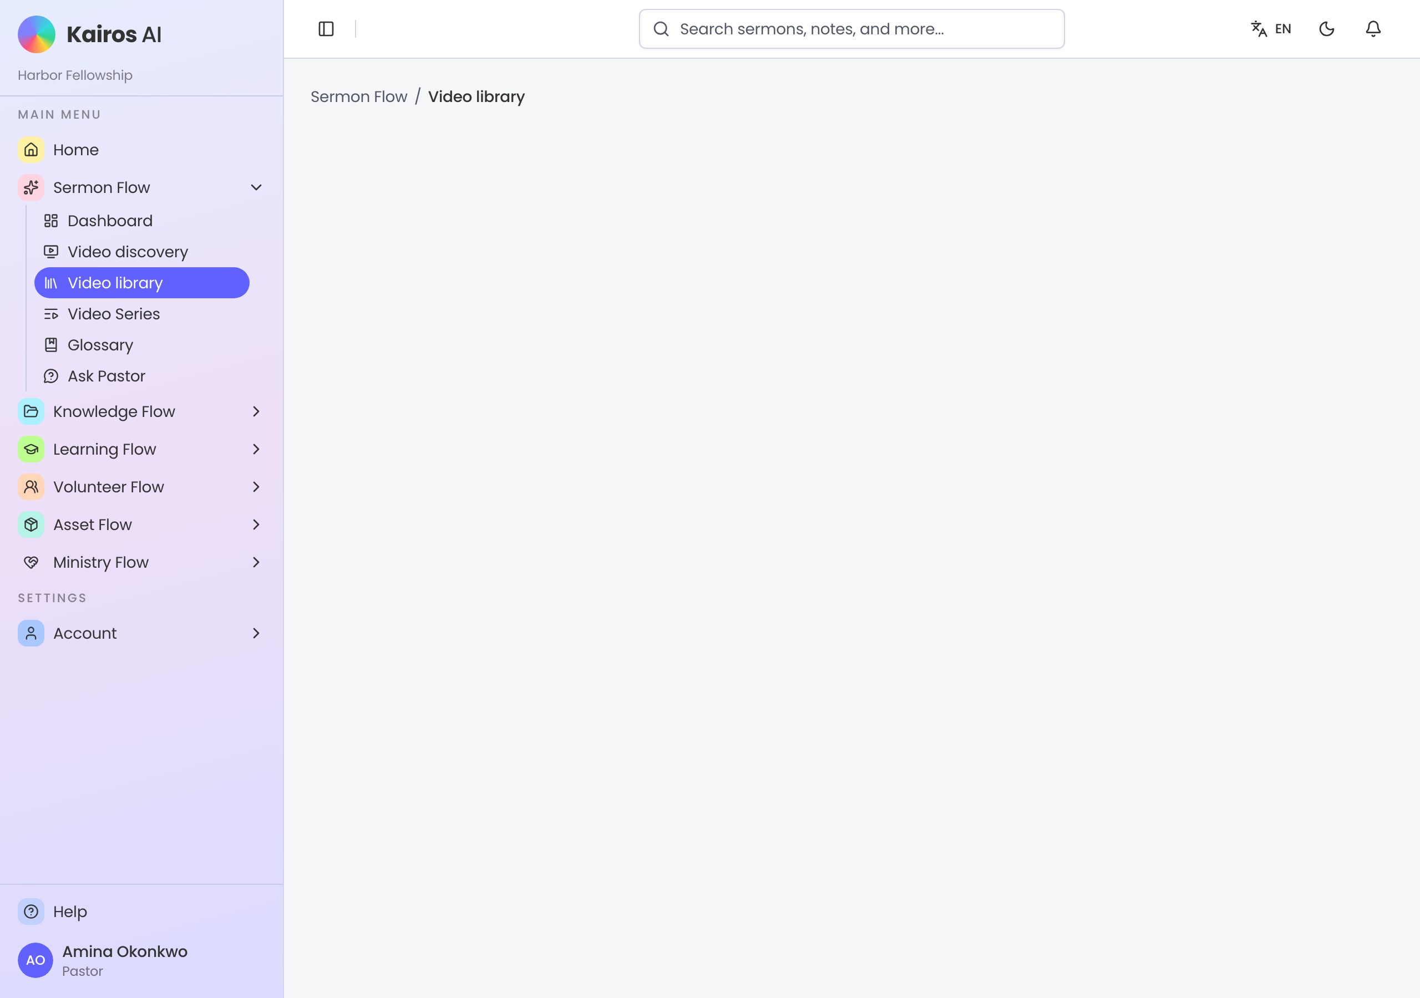This screenshot has height=998, width=1420.
Task: Collapse the Sermon Flow chevron
Action: pyautogui.click(x=256, y=188)
